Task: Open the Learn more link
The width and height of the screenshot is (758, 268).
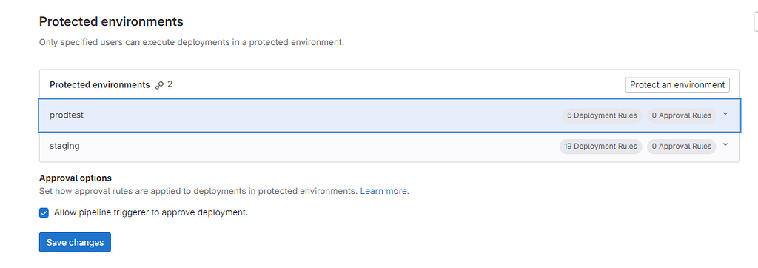Action: tap(383, 191)
